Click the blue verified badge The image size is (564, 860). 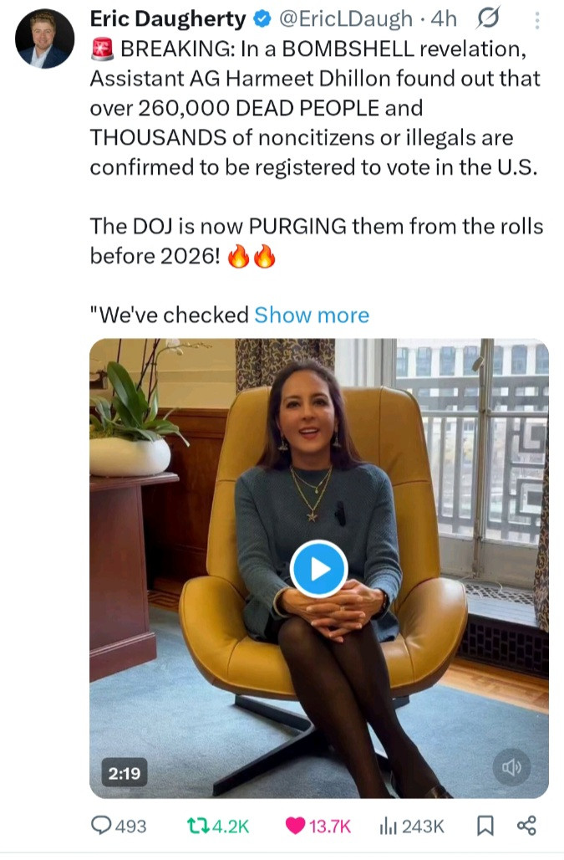tap(262, 19)
